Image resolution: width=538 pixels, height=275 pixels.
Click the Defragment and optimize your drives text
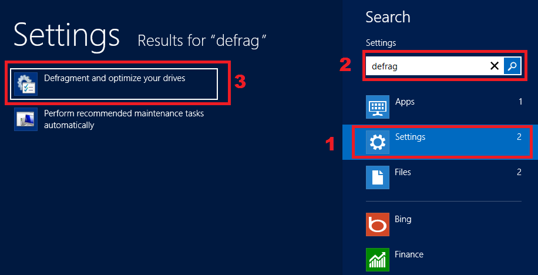(115, 78)
